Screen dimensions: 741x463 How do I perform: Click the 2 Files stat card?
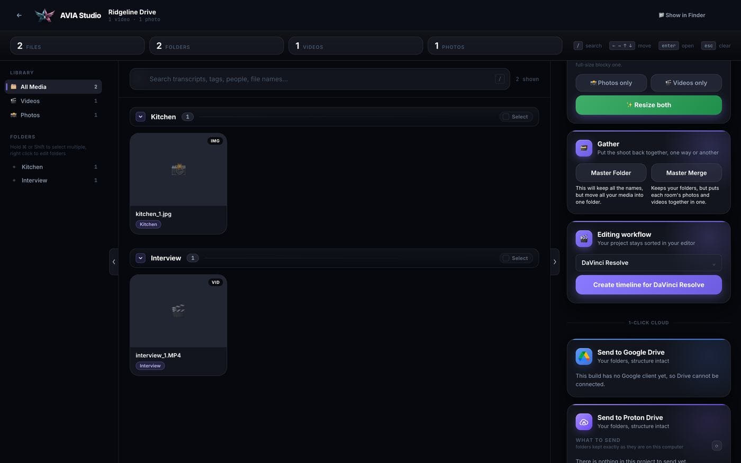(x=77, y=46)
